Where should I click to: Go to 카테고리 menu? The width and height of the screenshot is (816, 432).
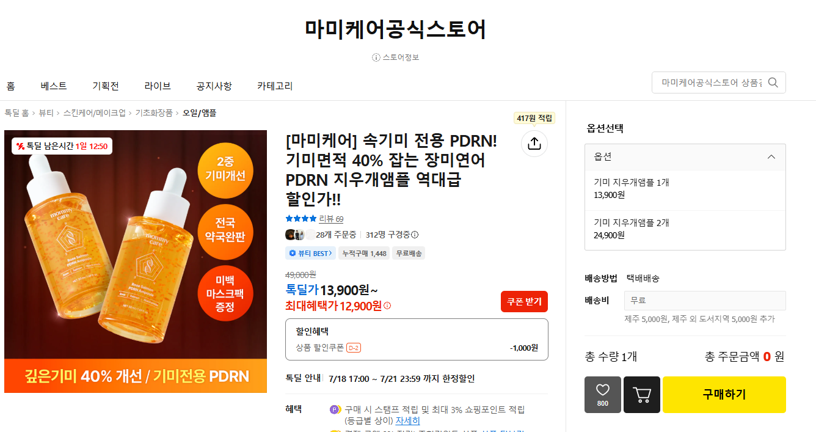tap(275, 86)
